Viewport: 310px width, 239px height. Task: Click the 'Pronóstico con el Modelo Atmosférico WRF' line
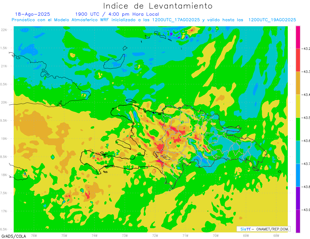(154, 20)
